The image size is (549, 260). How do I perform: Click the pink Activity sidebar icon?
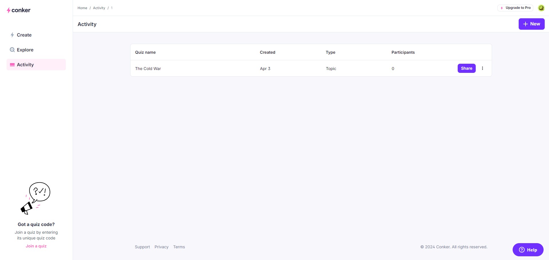(x=12, y=65)
